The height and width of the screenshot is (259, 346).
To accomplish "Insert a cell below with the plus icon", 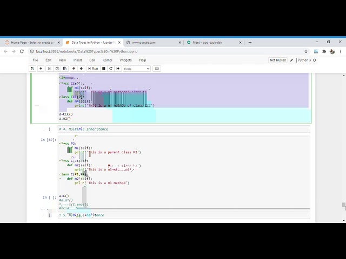I will (x=41, y=69).
